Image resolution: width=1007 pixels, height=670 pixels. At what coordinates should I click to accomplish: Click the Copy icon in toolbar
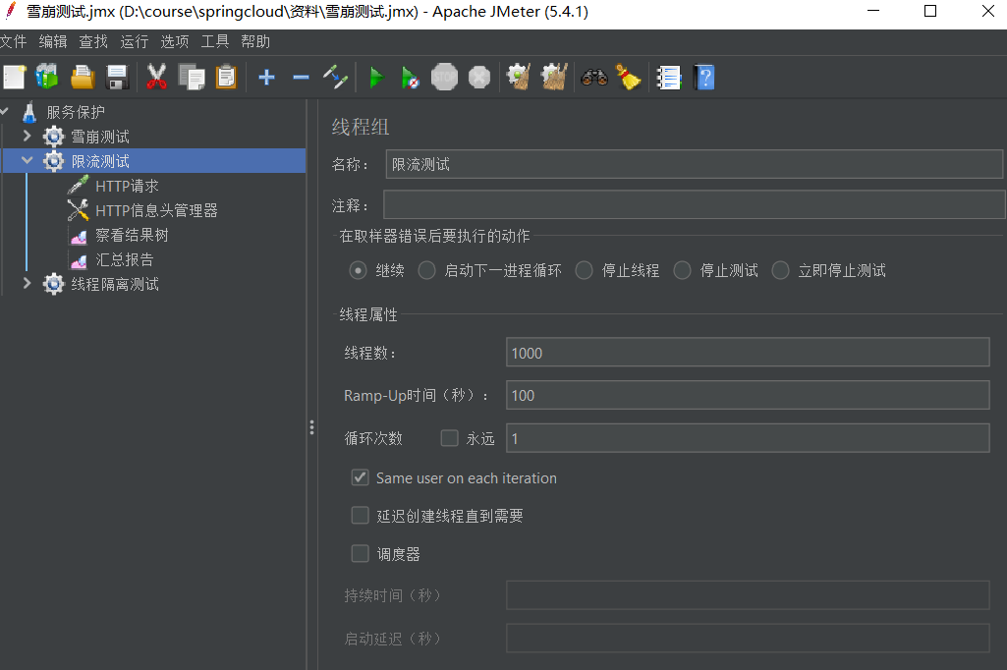point(192,78)
